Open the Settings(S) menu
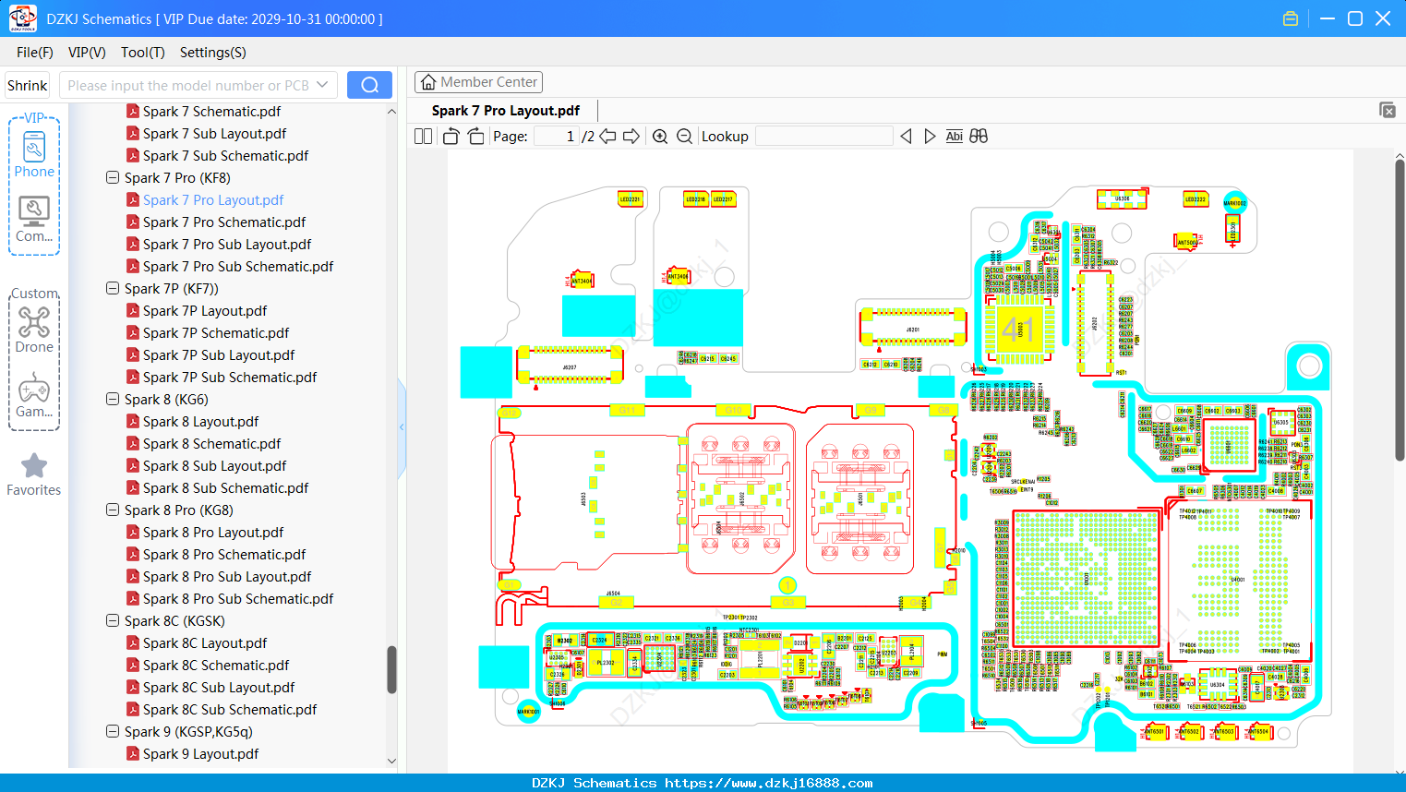Screen dimensions: 1406x792 [x=213, y=53]
